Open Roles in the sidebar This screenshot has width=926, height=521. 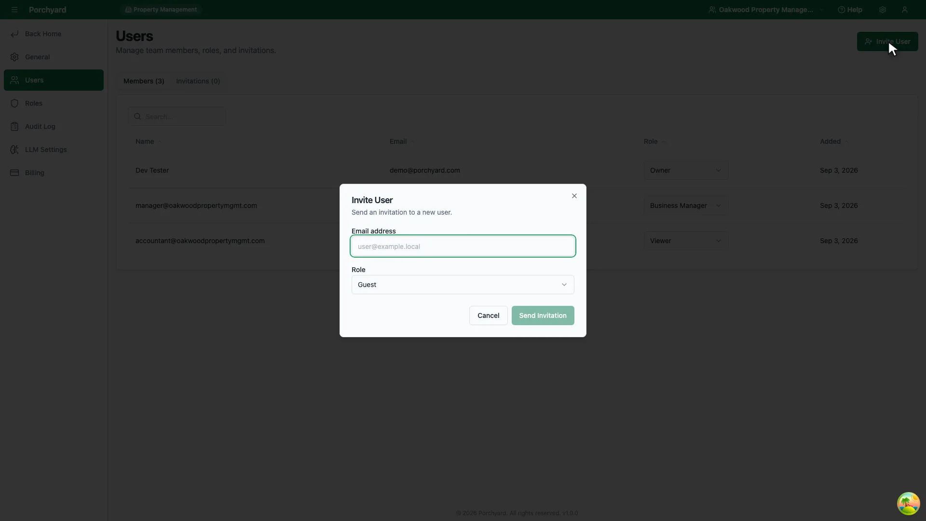point(54,103)
